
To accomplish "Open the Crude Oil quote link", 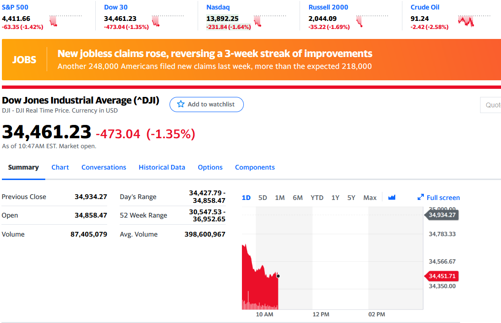I will point(425,7).
